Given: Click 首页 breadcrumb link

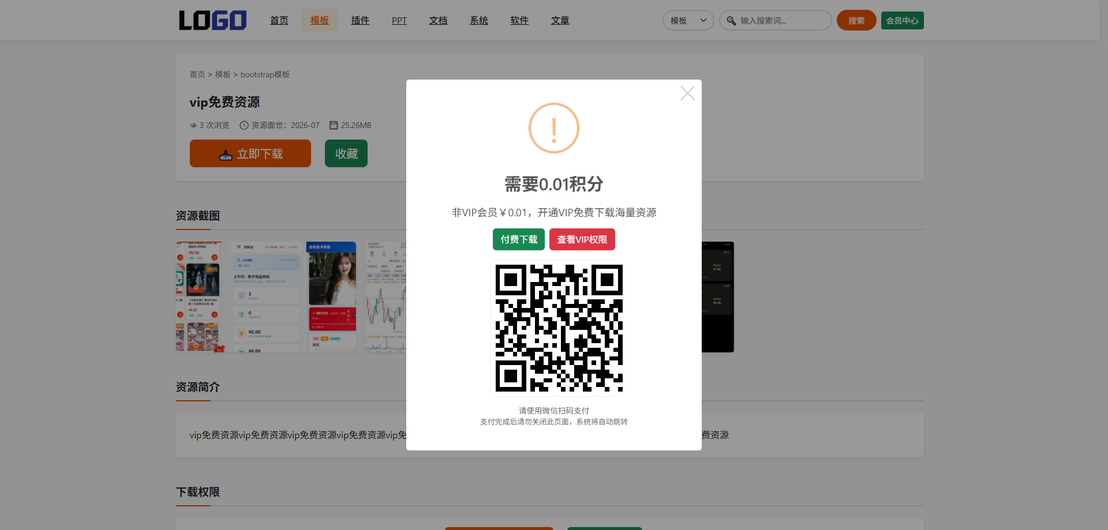Looking at the screenshot, I should pyautogui.click(x=197, y=74).
